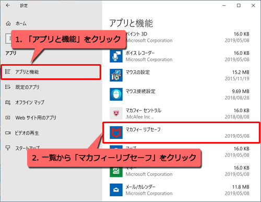The width and height of the screenshot is (261, 202).
Task: Select the マウスの設定 app icon
Action: [x=116, y=75]
